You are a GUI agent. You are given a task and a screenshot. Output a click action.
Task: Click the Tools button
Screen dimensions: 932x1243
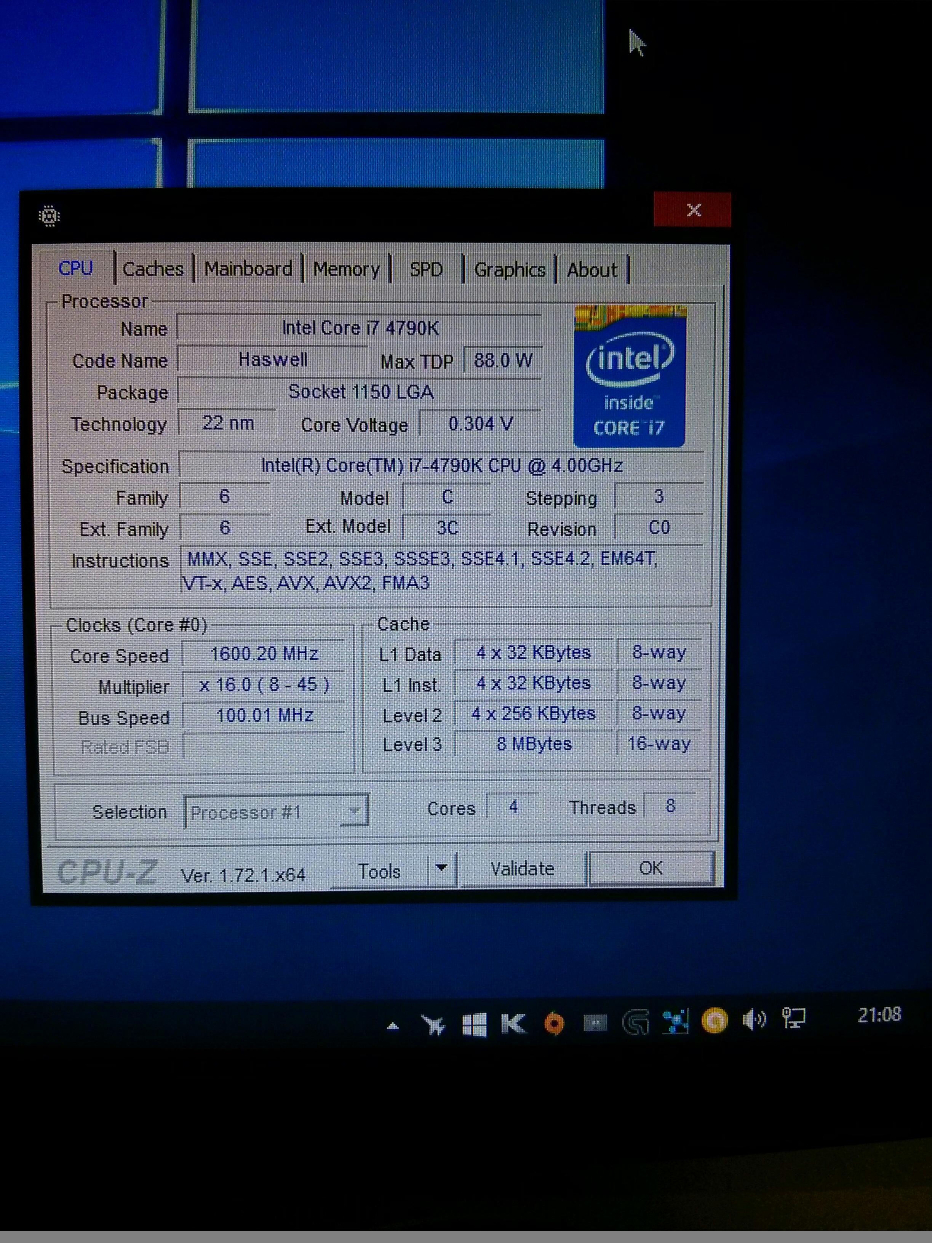point(379,871)
